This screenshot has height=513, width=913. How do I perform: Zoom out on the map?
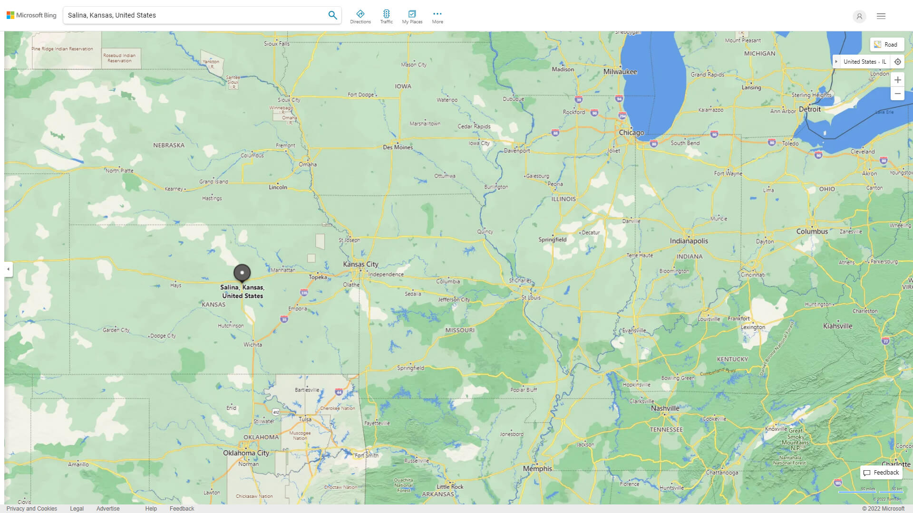[x=897, y=94]
